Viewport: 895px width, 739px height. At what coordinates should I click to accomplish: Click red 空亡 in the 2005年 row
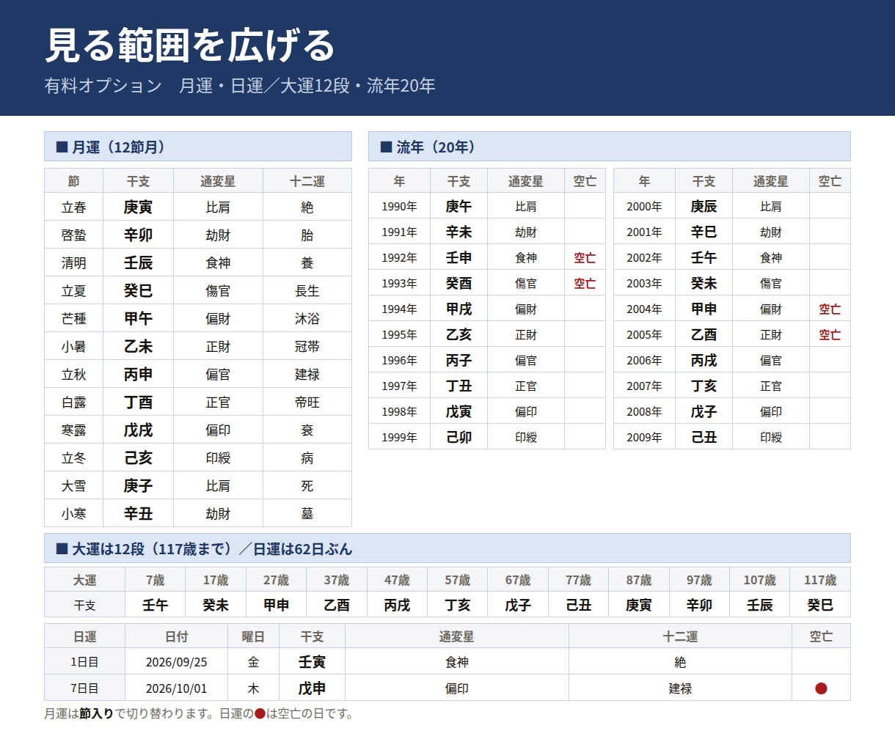point(830,335)
